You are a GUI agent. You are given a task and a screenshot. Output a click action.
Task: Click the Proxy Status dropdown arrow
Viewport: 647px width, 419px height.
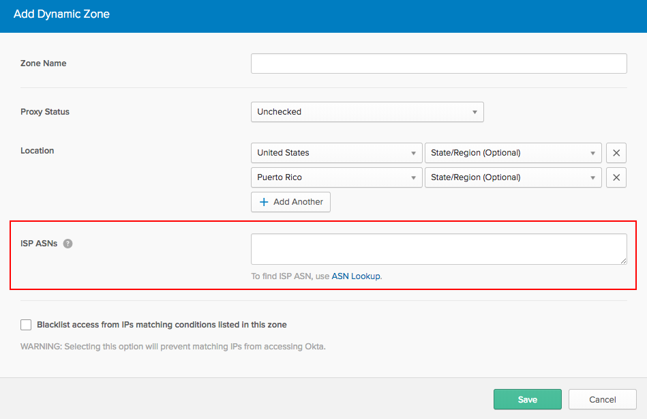pyautogui.click(x=475, y=112)
